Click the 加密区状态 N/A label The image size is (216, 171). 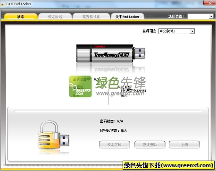[113, 131]
